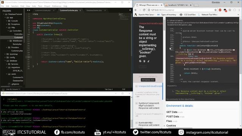Close the CustomerController.php editor tab

point(80,11)
